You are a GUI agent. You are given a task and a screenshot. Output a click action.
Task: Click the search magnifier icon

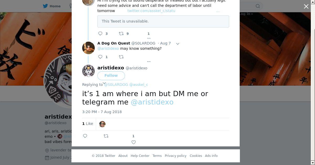click(x=258, y=6)
